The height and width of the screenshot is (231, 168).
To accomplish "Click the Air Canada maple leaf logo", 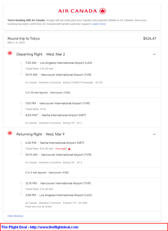I will coord(103,11).
